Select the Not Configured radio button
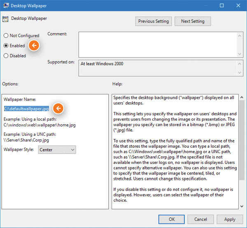This screenshot has width=247, height=228. tap(6, 35)
